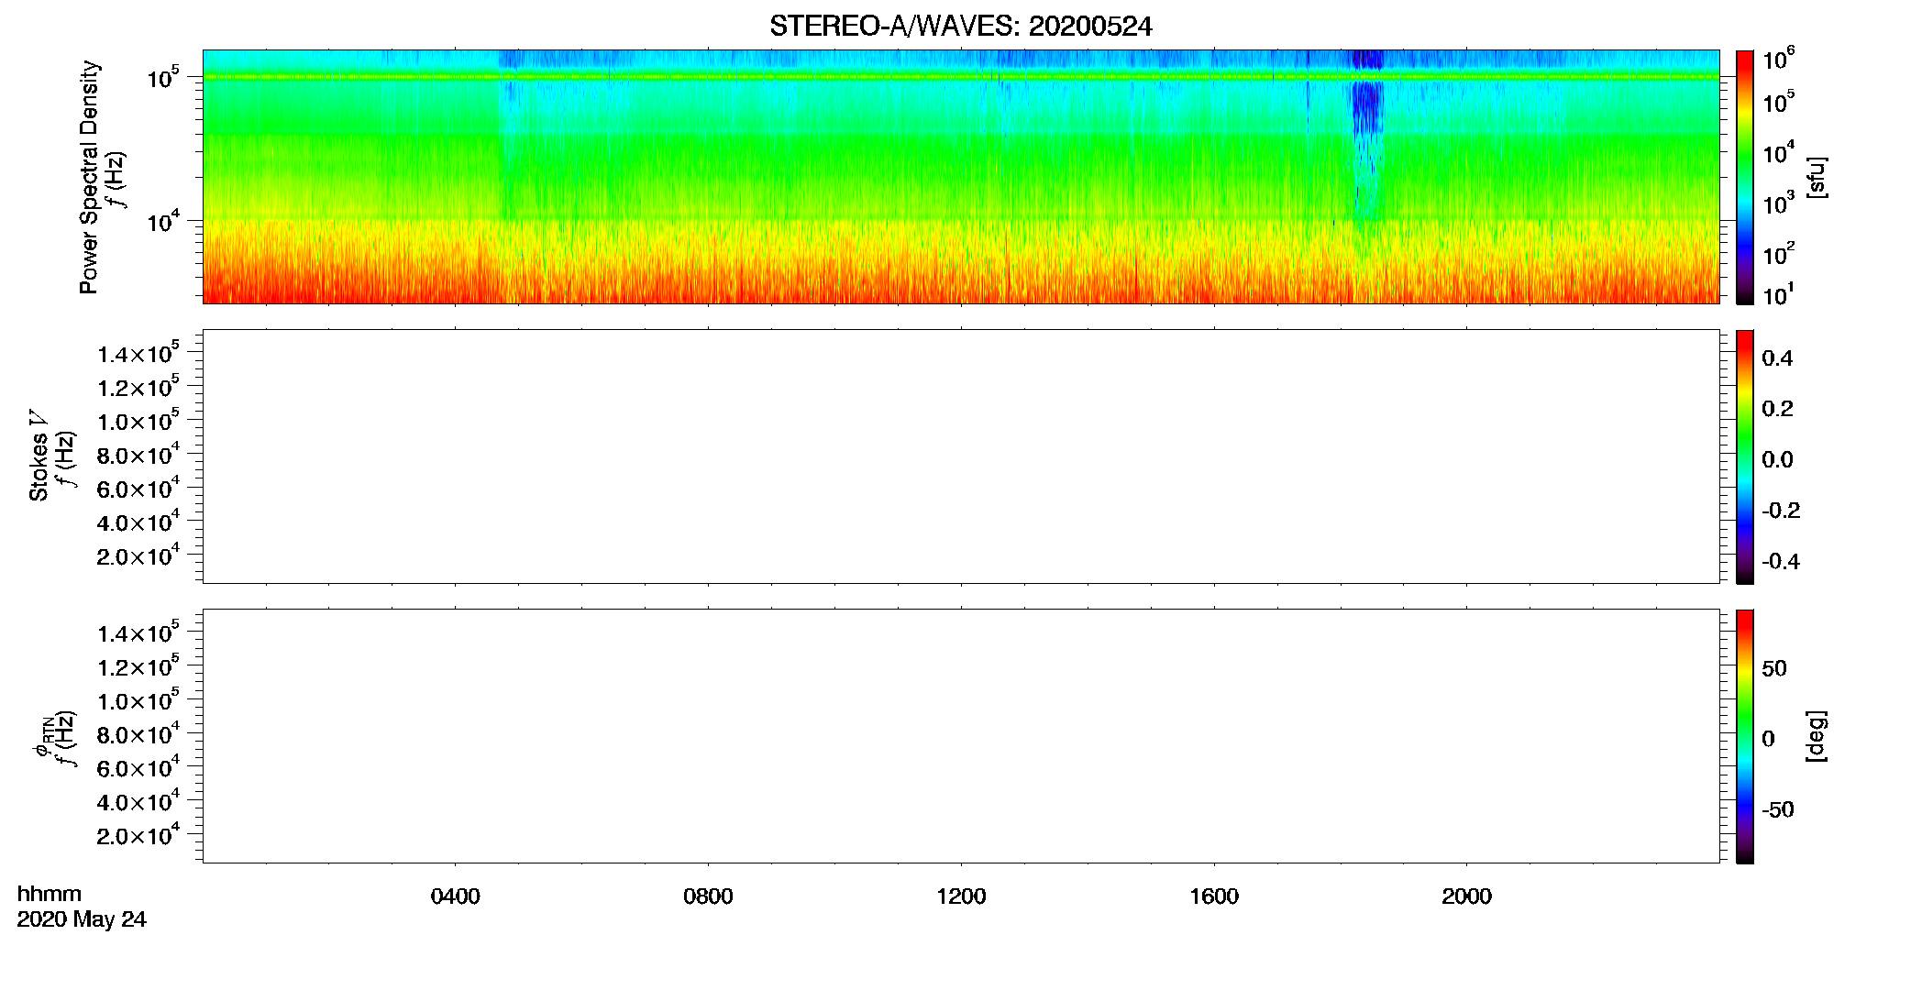Click the 10^3 label on the sfu color bar

1778,203
